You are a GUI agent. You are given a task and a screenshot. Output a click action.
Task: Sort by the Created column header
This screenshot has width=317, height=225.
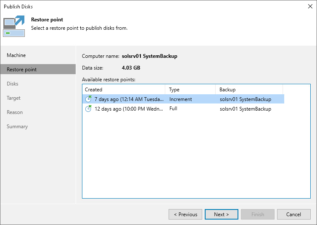[124, 89]
